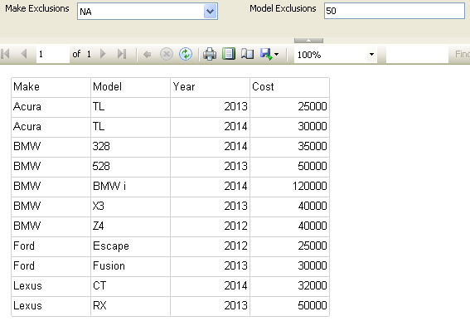This screenshot has width=470, height=321.
Task: Go to first page of report
Action: pyautogui.click(x=6, y=54)
